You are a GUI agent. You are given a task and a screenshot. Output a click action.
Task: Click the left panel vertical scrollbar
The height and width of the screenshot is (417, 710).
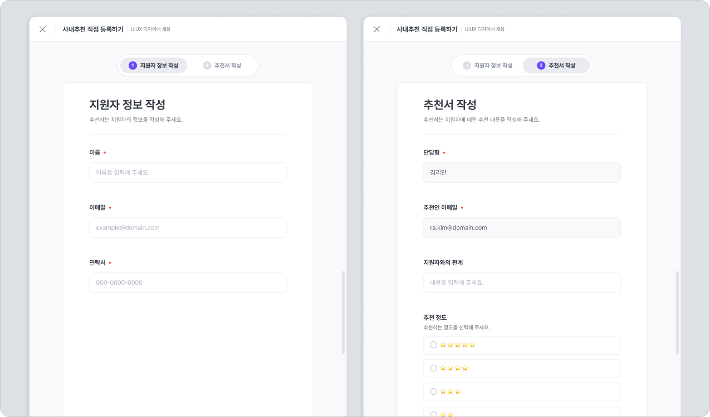point(343,312)
